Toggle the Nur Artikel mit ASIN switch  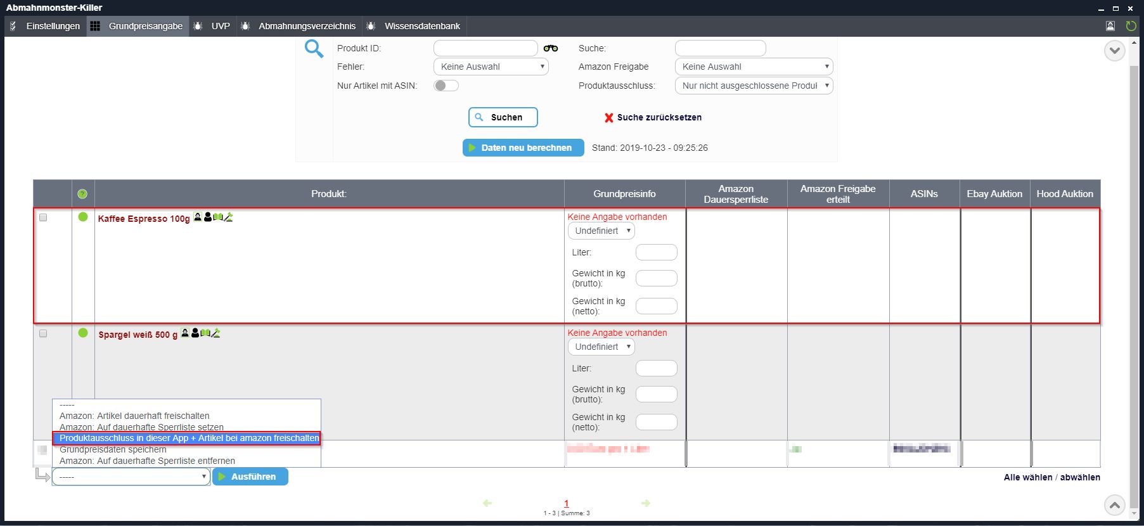coord(446,86)
